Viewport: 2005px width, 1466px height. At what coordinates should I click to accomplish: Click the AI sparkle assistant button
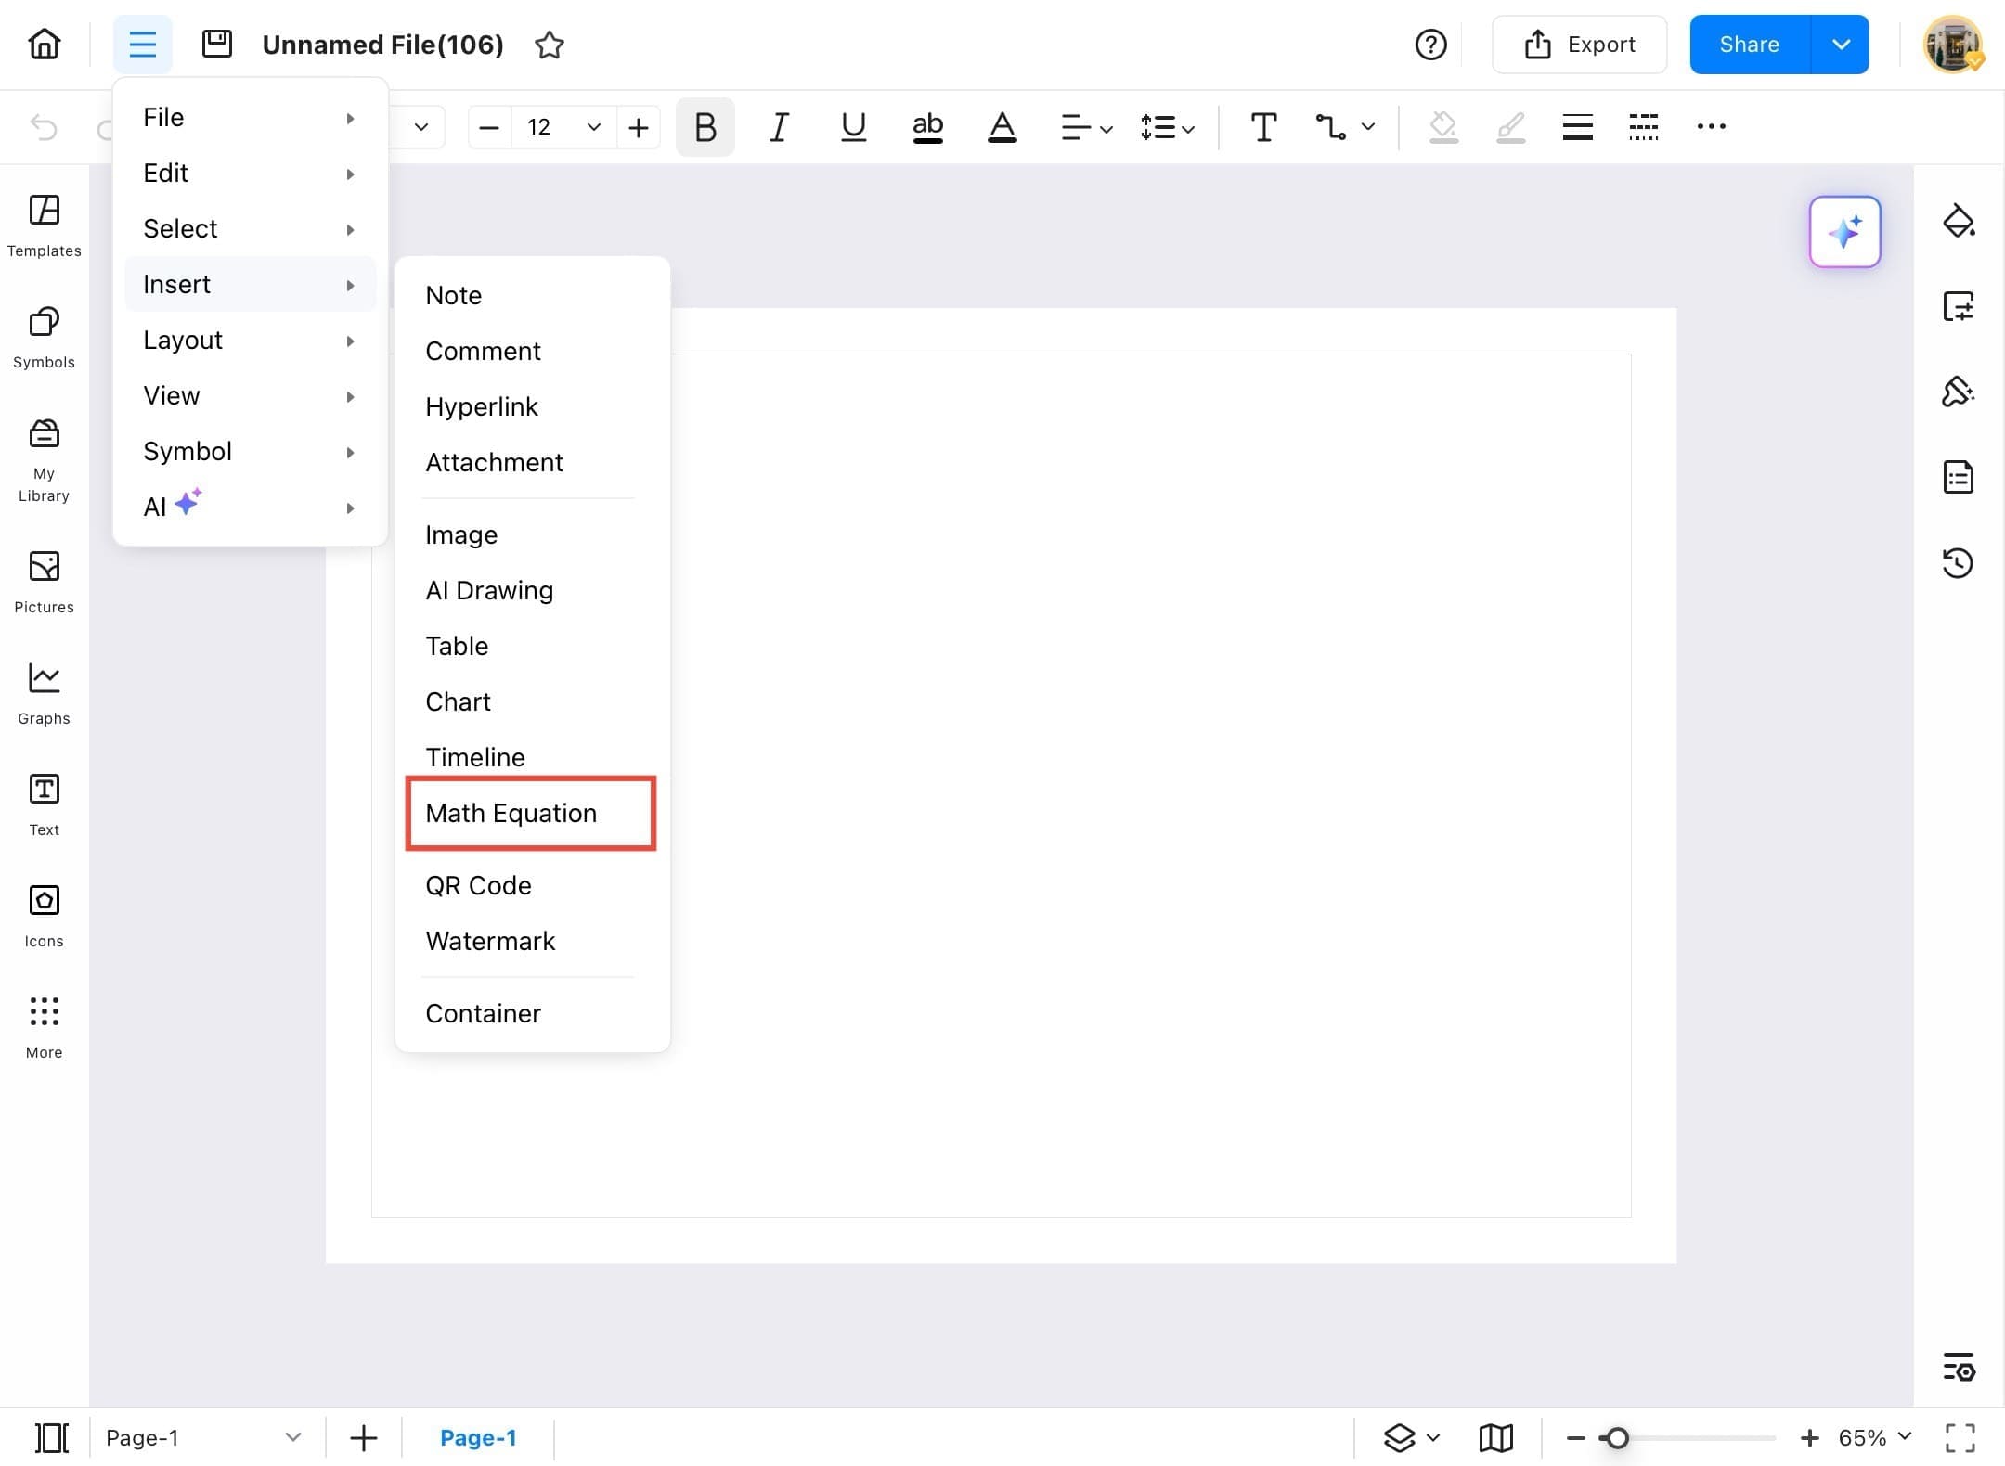(1844, 232)
